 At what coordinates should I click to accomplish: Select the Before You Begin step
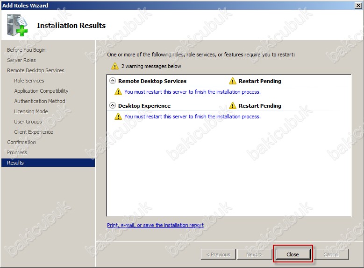coord(26,50)
